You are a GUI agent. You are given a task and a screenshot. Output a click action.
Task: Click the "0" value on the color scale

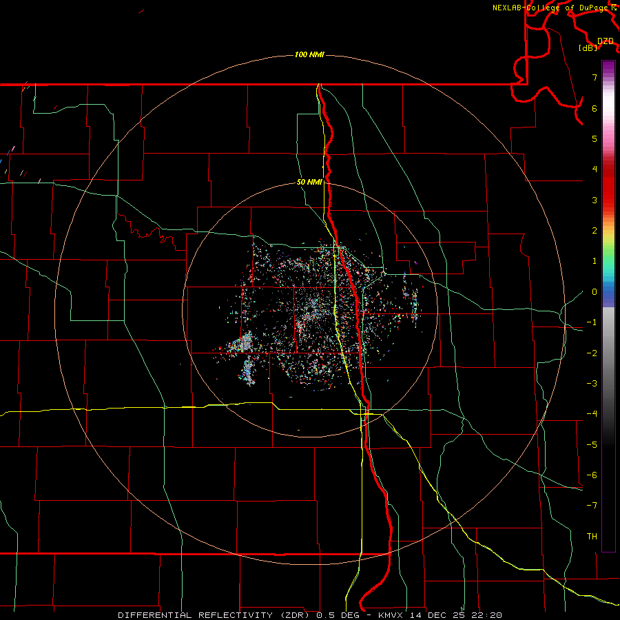click(595, 292)
